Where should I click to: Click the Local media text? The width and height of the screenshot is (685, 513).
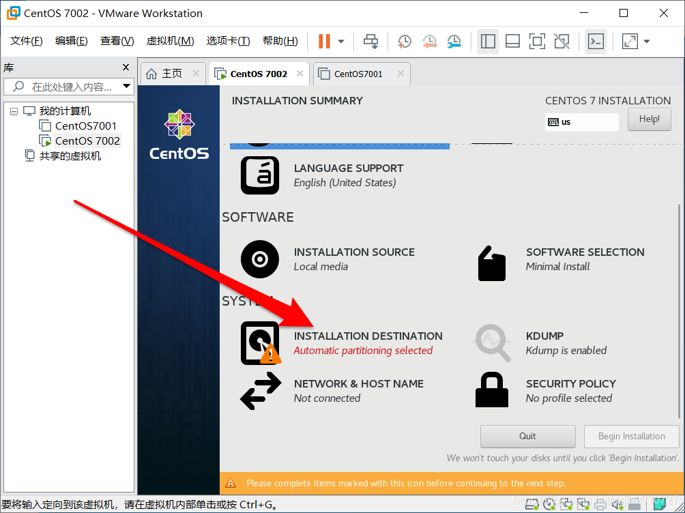321,267
